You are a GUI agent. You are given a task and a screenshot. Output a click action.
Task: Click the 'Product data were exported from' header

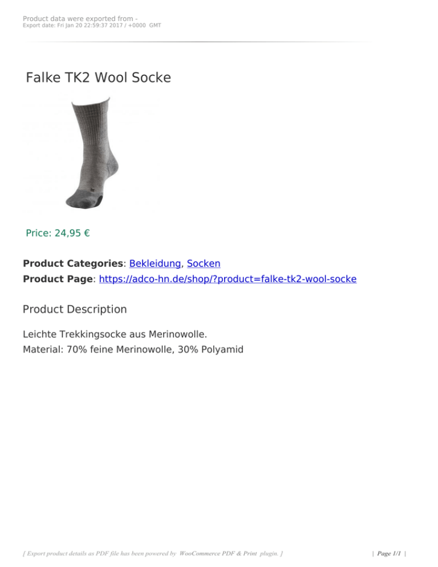click(x=80, y=18)
